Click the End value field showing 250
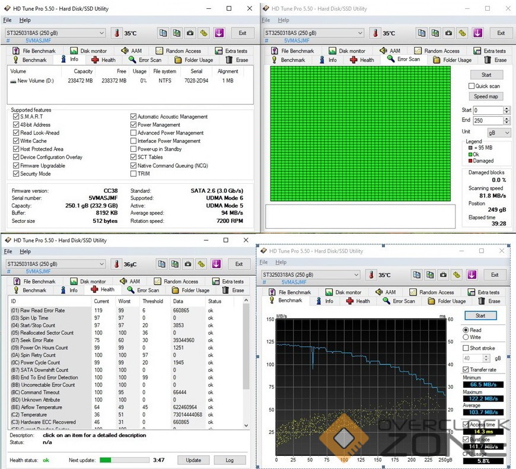The width and height of the screenshot is (516, 469). [488, 120]
